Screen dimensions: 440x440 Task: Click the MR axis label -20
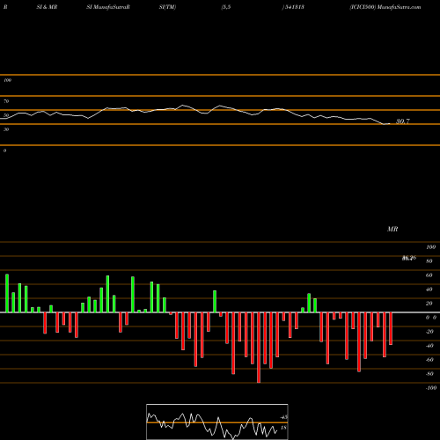pyautogui.click(x=429, y=332)
